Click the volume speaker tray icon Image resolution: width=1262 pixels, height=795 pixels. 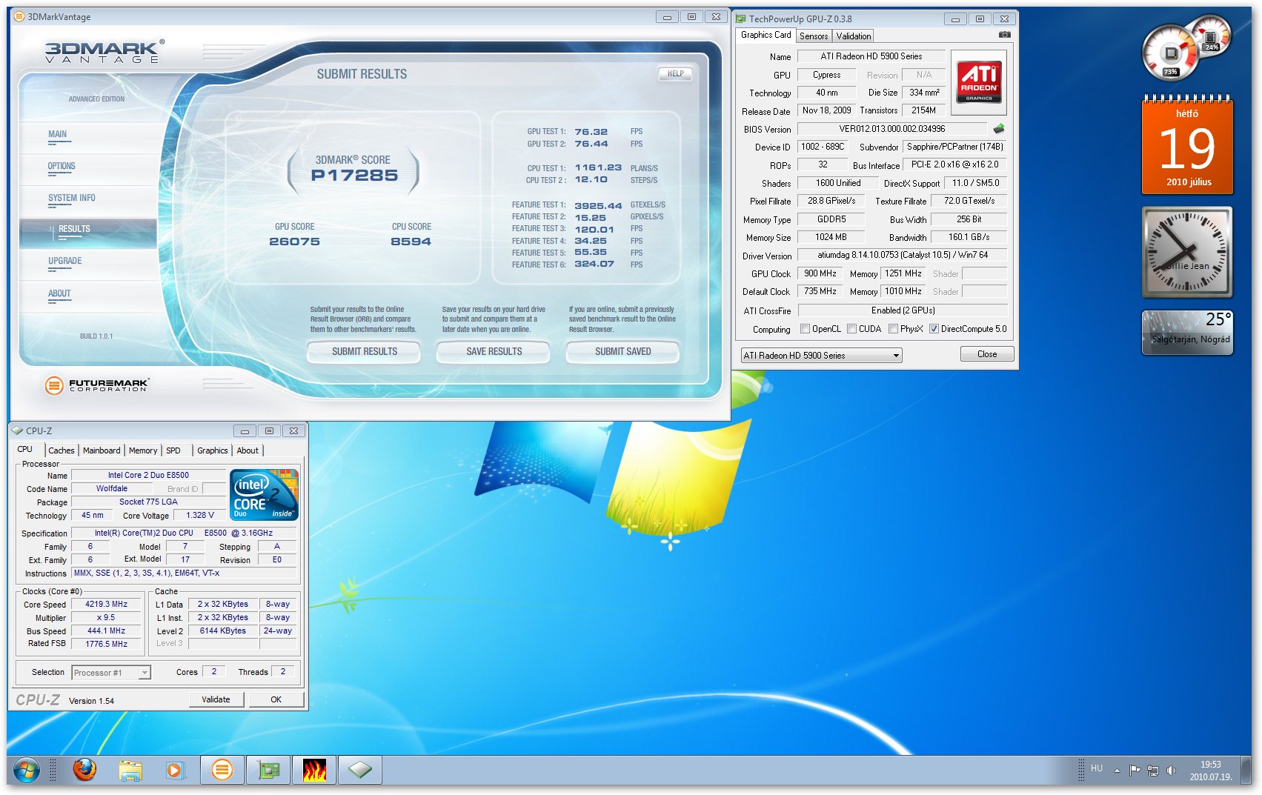pos(1171,771)
